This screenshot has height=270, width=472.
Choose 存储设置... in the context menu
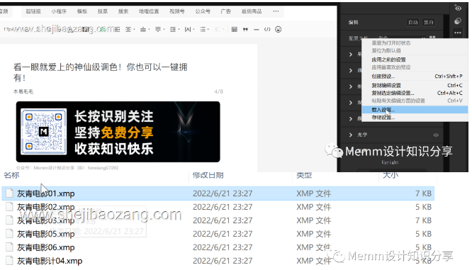click(x=415, y=118)
